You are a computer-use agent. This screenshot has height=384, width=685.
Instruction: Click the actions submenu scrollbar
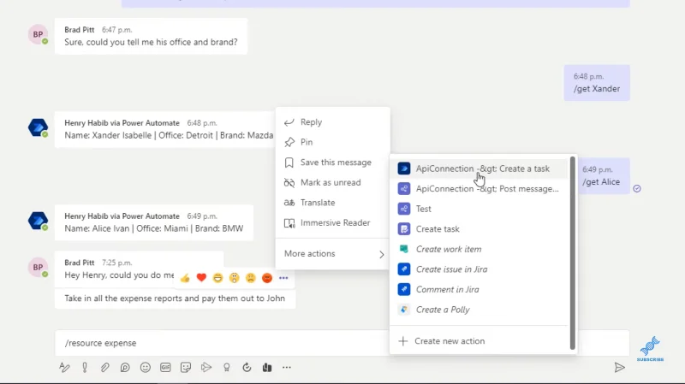coord(572,253)
